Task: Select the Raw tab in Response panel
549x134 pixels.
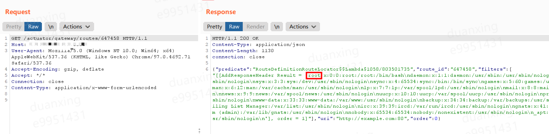Action: point(234,27)
